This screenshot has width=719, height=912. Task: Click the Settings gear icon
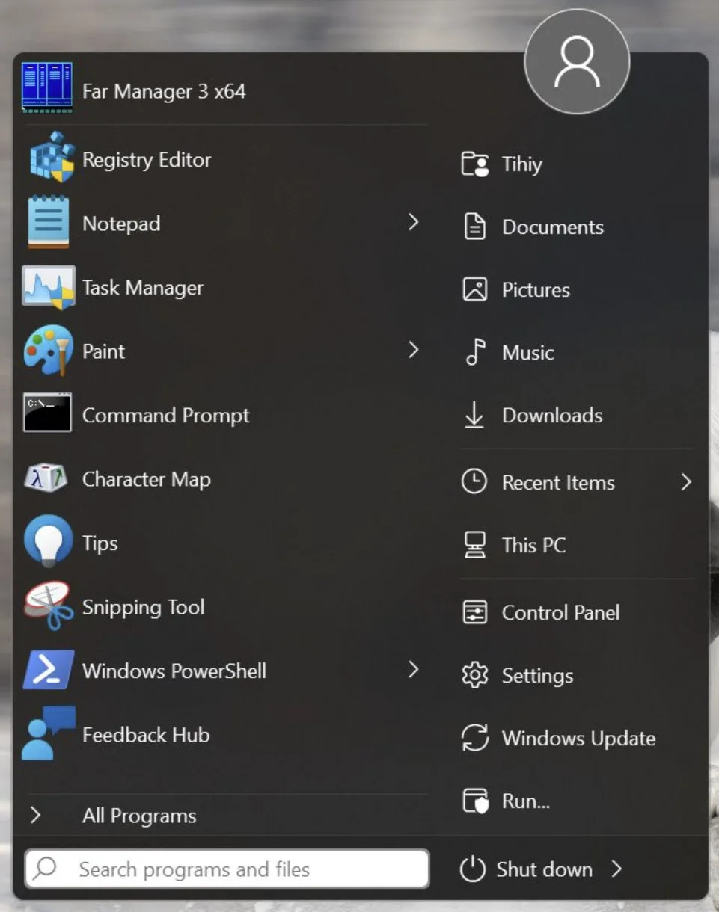[475, 675]
